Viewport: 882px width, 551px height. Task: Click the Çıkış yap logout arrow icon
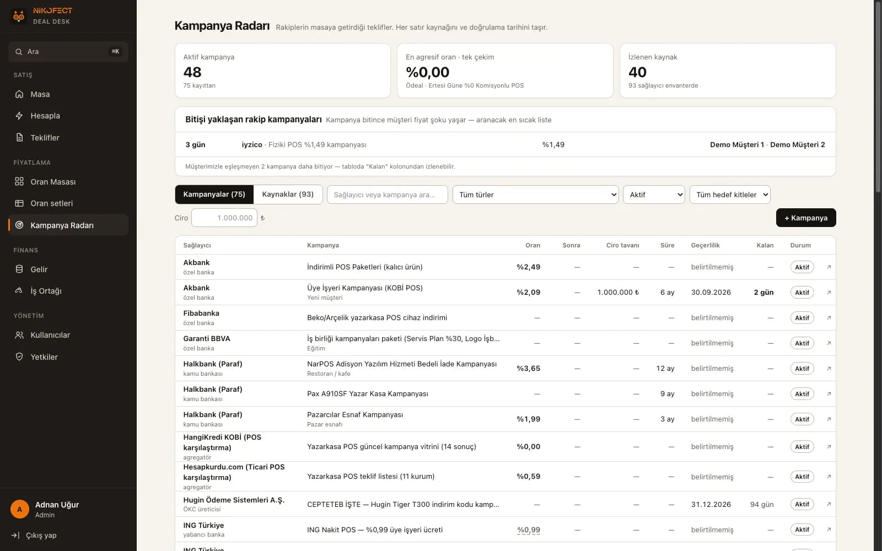click(15, 536)
